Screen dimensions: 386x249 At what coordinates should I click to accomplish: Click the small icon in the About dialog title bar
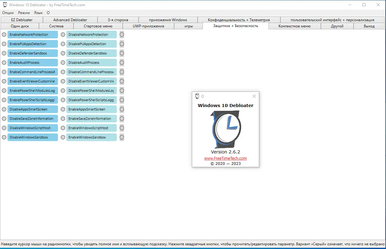click(197, 96)
